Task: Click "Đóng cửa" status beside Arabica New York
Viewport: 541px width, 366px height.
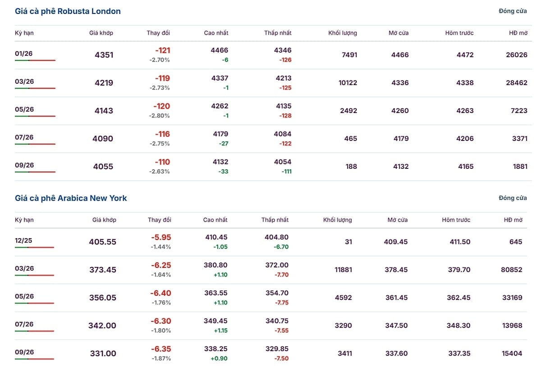Action: click(x=513, y=198)
